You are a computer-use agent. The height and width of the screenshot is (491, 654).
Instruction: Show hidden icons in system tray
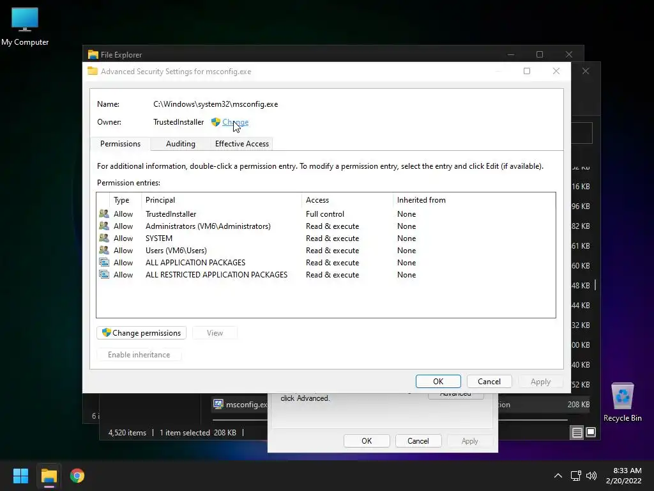pyautogui.click(x=558, y=476)
